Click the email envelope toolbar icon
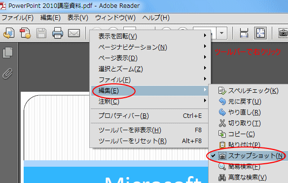Image resolution: width=288 pixels, height=183 pixels. (74, 33)
